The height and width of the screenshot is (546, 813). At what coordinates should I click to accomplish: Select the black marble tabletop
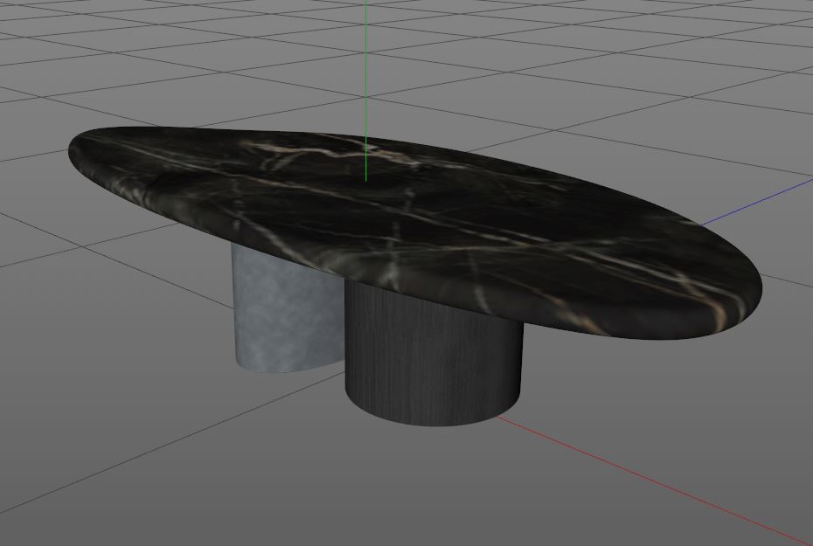tap(414, 228)
